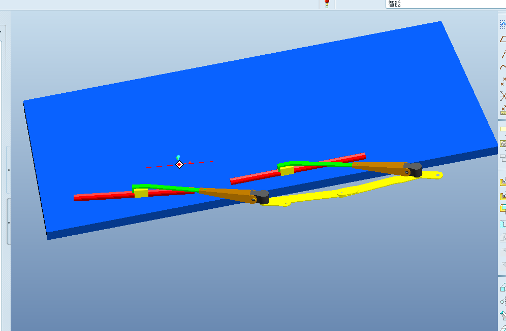506x331 pixels.
Task: Toggle the lower left panel collapse handle
Action: pos(9,222)
